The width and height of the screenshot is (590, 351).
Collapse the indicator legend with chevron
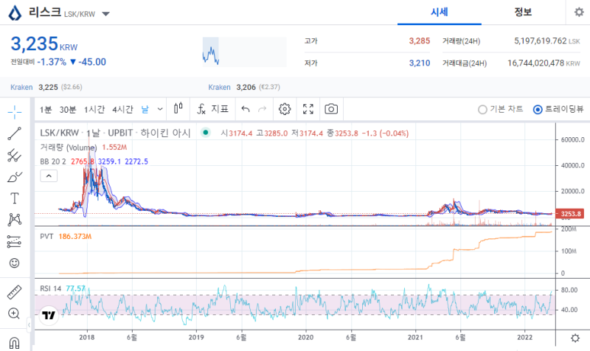tap(49, 175)
